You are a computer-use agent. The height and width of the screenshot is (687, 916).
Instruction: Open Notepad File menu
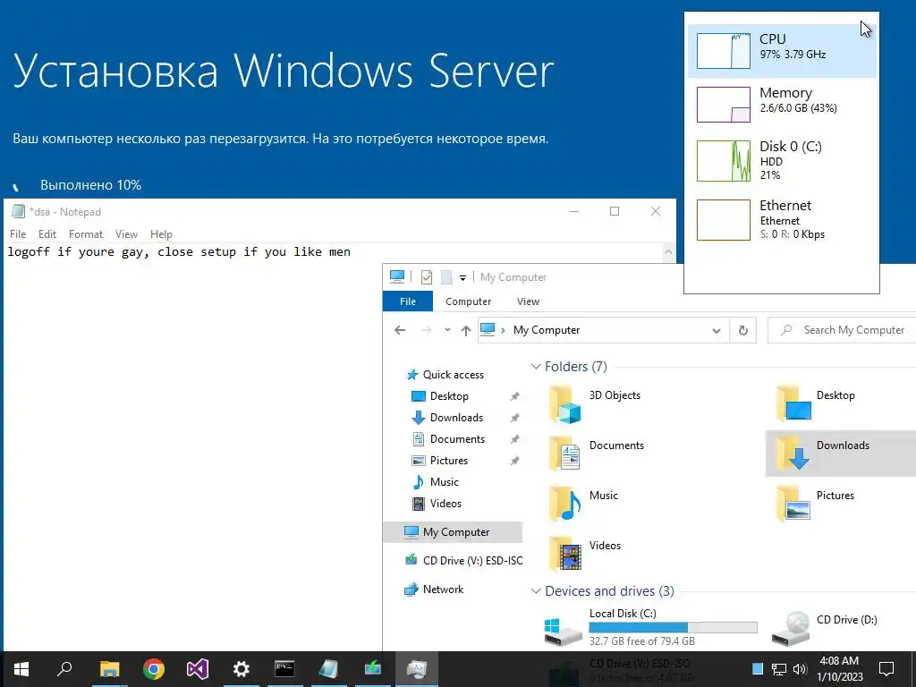[18, 234]
